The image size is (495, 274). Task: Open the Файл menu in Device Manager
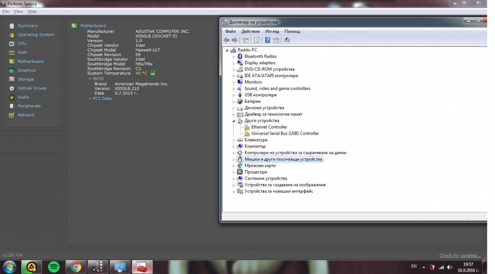(231, 32)
